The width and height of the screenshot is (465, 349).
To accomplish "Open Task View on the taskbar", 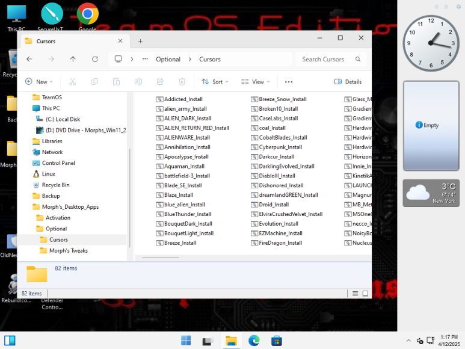I will tap(208, 341).
